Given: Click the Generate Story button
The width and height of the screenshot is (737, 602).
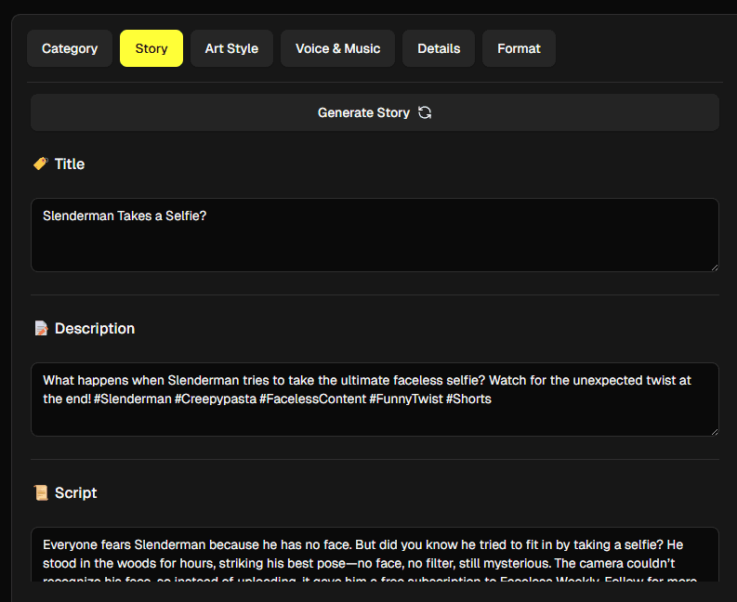Looking at the screenshot, I should 375,112.
